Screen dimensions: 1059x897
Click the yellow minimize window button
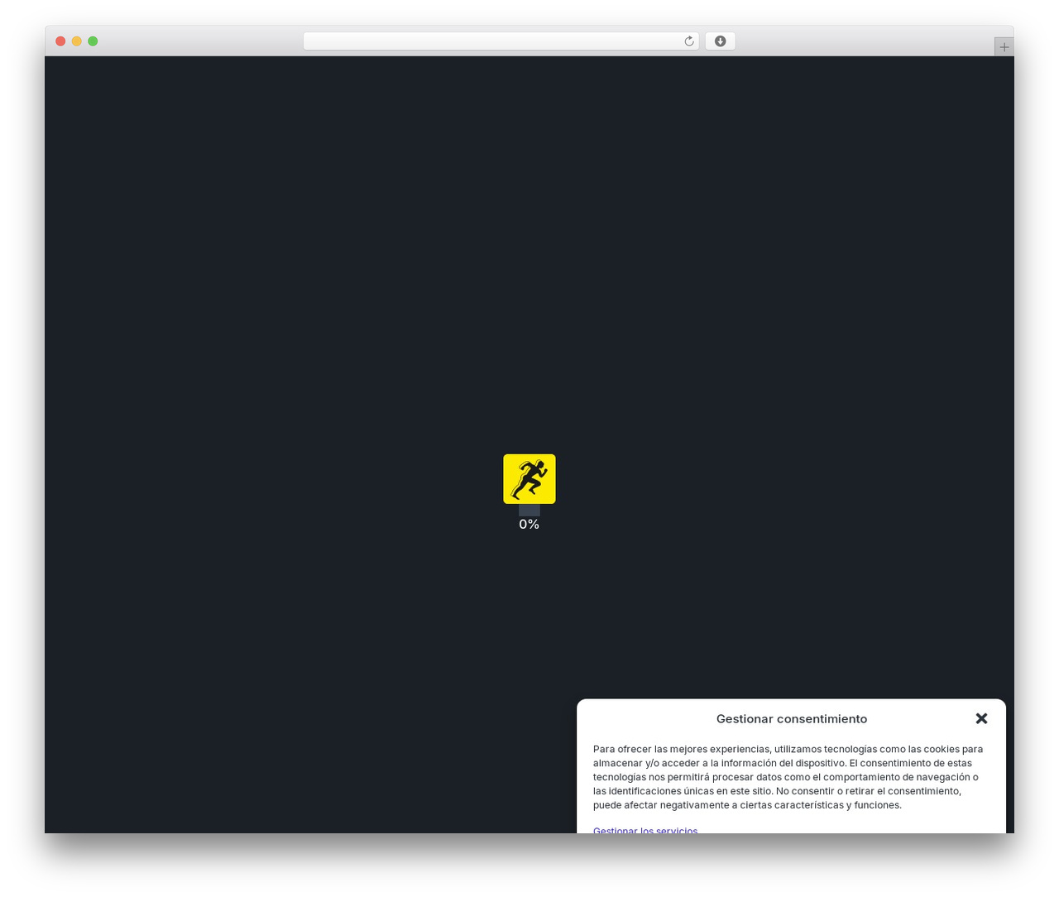[76, 41]
